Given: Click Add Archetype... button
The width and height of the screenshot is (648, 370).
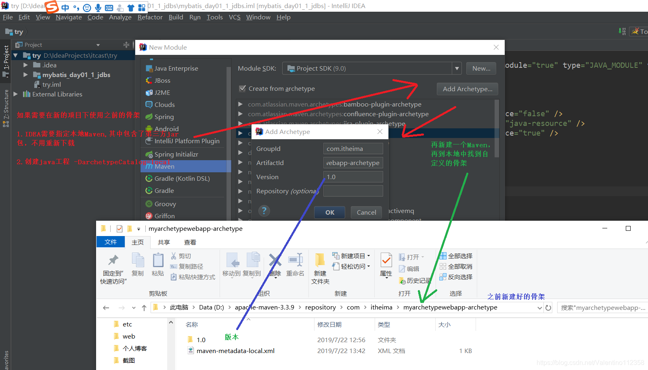Looking at the screenshot, I should pos(468,89).
